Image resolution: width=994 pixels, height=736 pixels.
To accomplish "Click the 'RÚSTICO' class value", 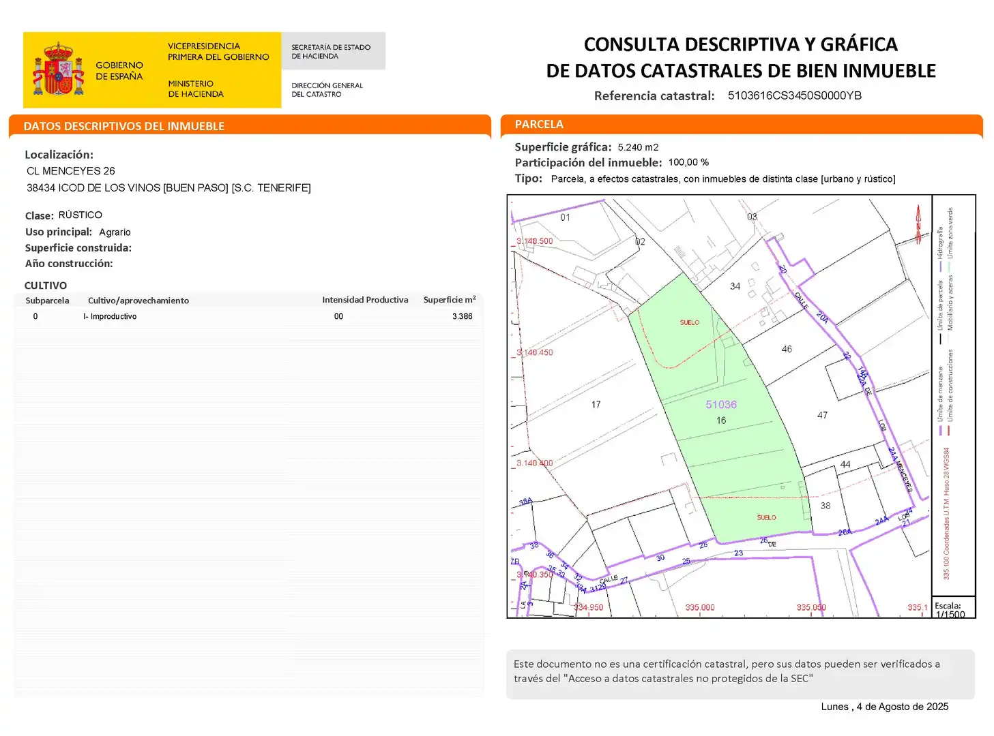I will 81,215.
